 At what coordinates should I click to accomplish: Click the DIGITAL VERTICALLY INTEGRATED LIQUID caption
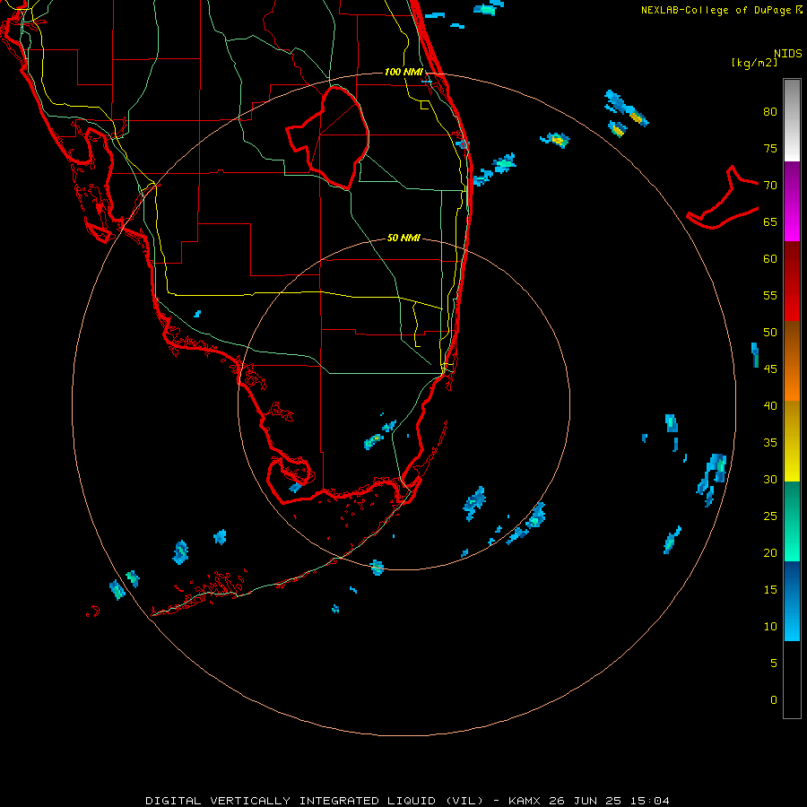tap(315, 801)
